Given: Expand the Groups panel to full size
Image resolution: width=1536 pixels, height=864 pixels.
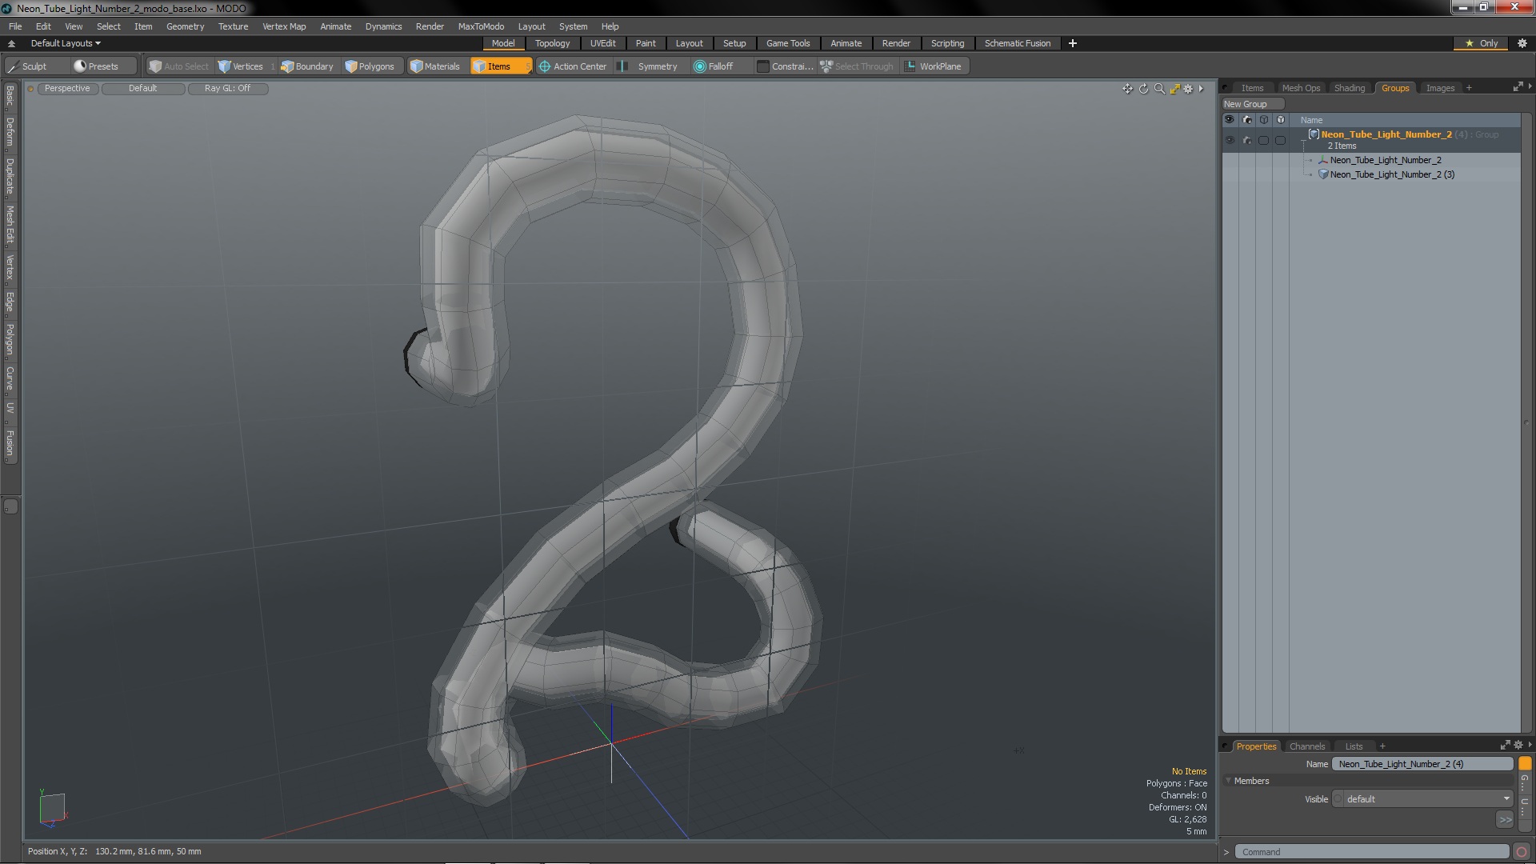Looking at the screenshot, I should (1518, 87).
